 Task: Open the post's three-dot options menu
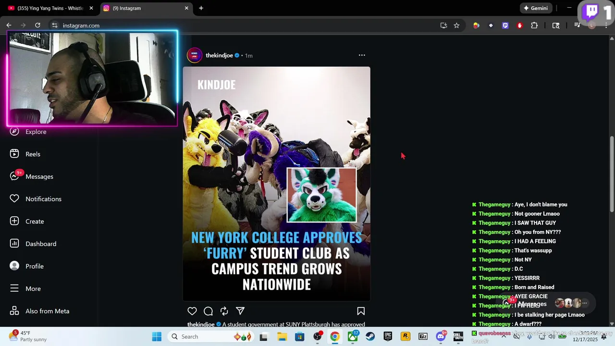click(362, 55)
